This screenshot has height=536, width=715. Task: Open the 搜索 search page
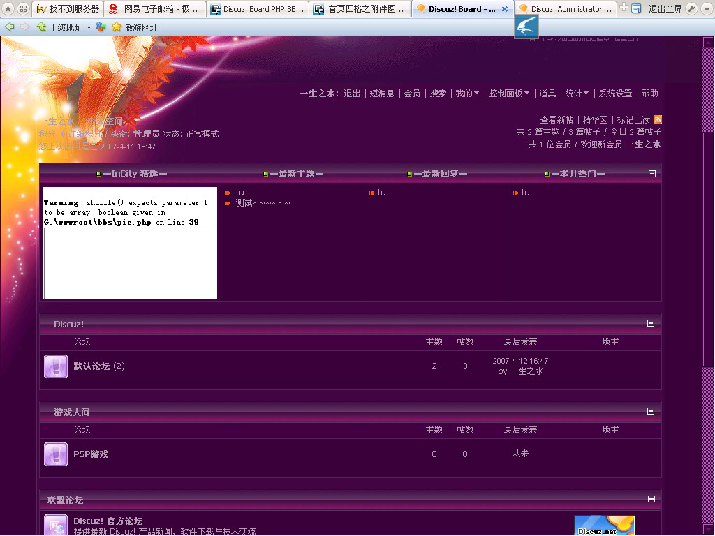point(438,94)
